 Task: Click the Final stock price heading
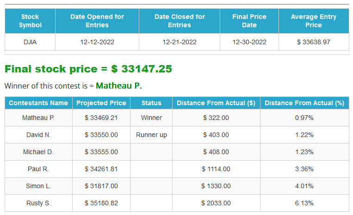point(88,69)
